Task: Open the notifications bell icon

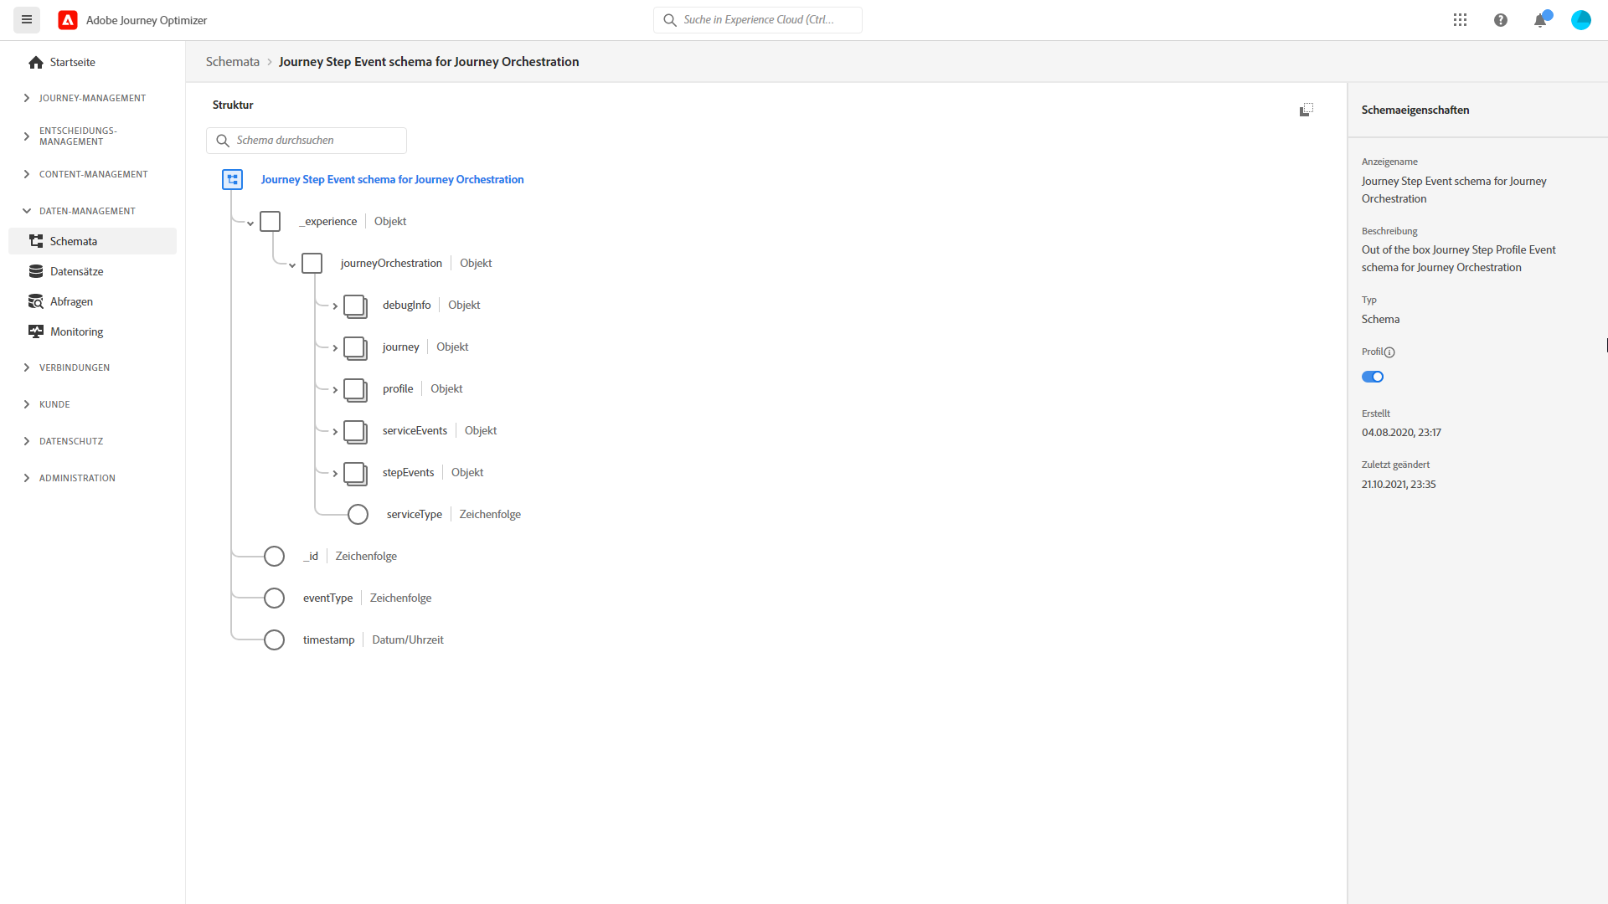Action: click(1539, 20)
